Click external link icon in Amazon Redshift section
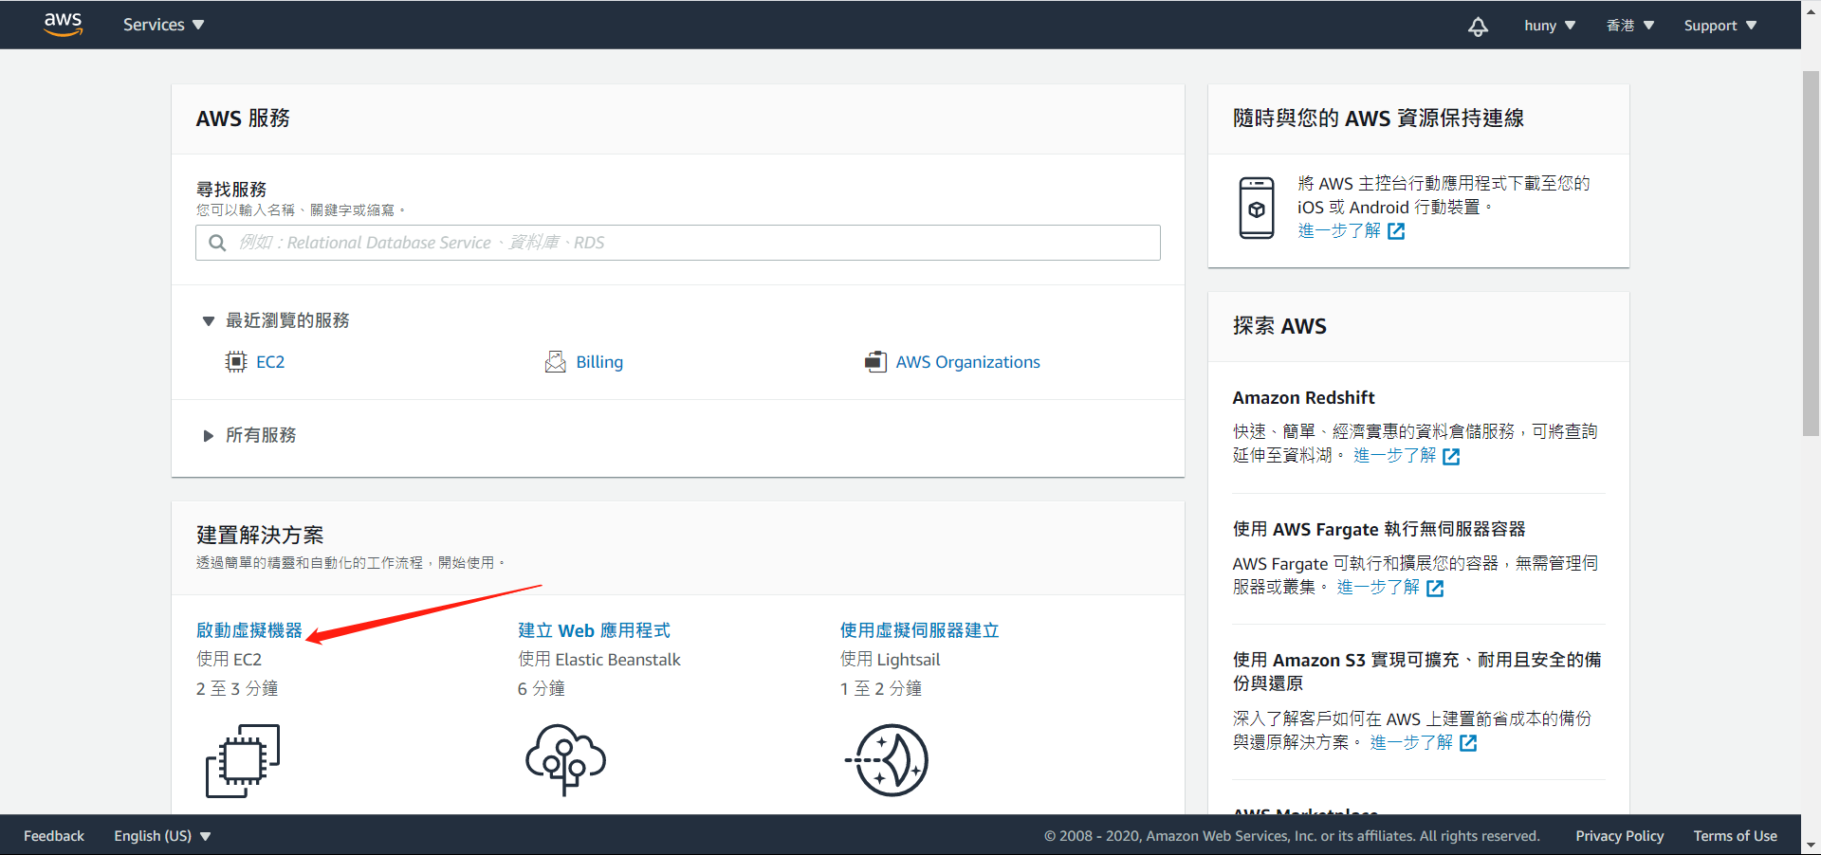 tap(1451, 457)
